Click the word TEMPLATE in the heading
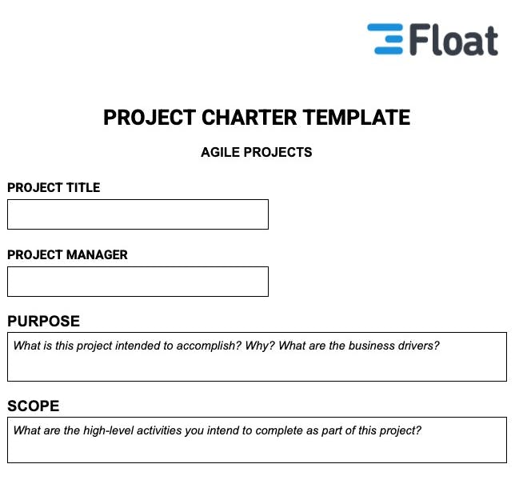 click(x=356, y=118)
